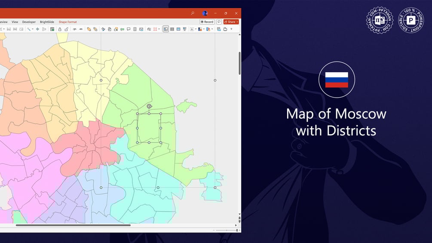
Task: Click the Record button
Action: click(x=207, y=22)
